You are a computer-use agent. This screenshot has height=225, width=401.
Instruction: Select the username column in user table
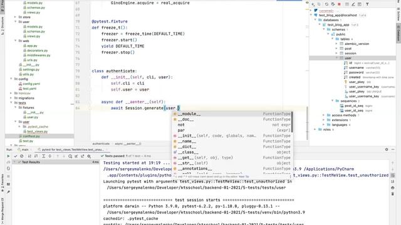tap(357, 67)
